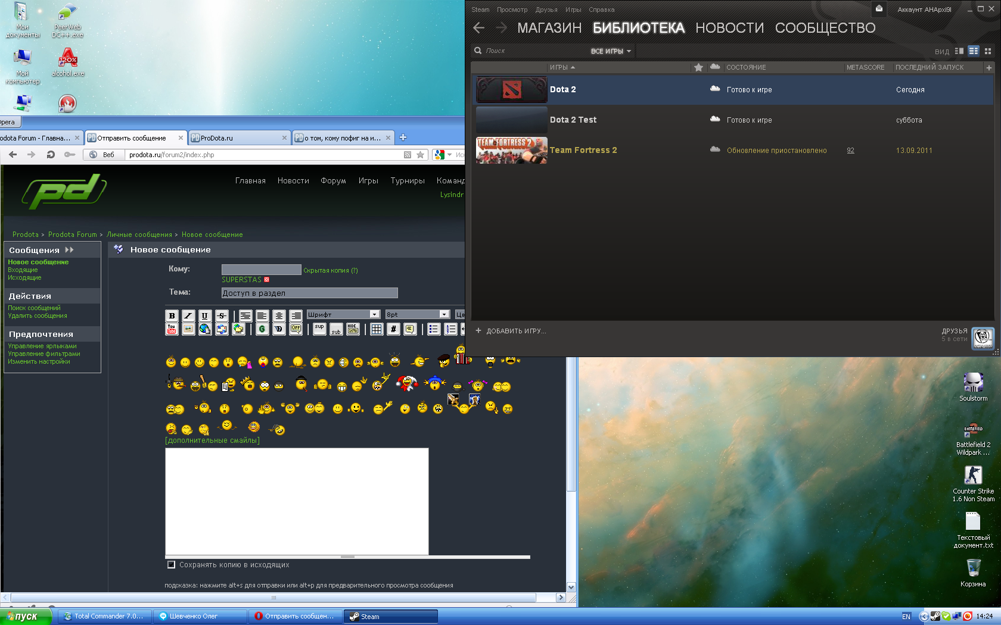Click the green G toolbar icon
This screenshot has height=625, width=1001.
pyautogui.click(x=262, y=329)
